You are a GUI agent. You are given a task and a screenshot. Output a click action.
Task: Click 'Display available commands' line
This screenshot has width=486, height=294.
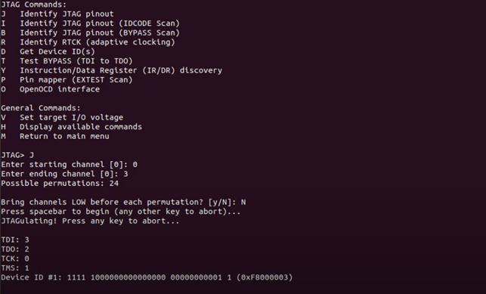tap(71, 127)
